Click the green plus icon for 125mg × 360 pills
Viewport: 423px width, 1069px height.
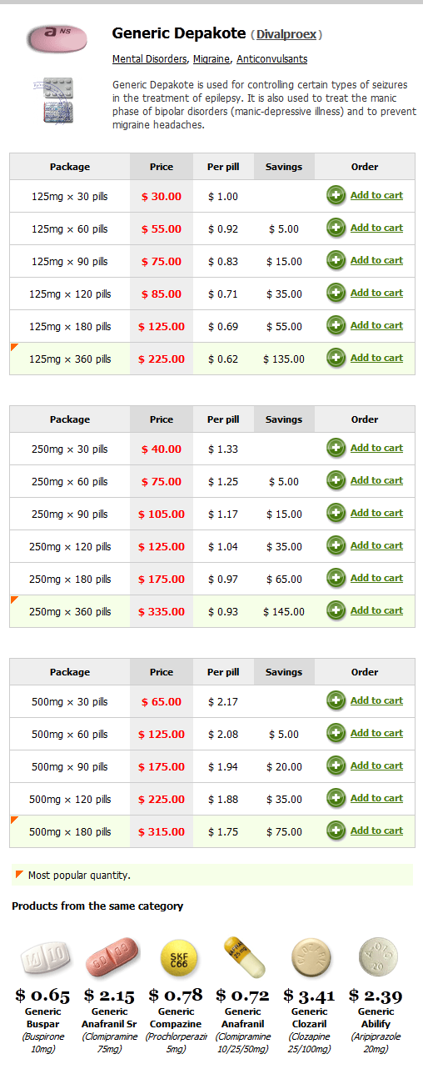(x=336, y=359)
